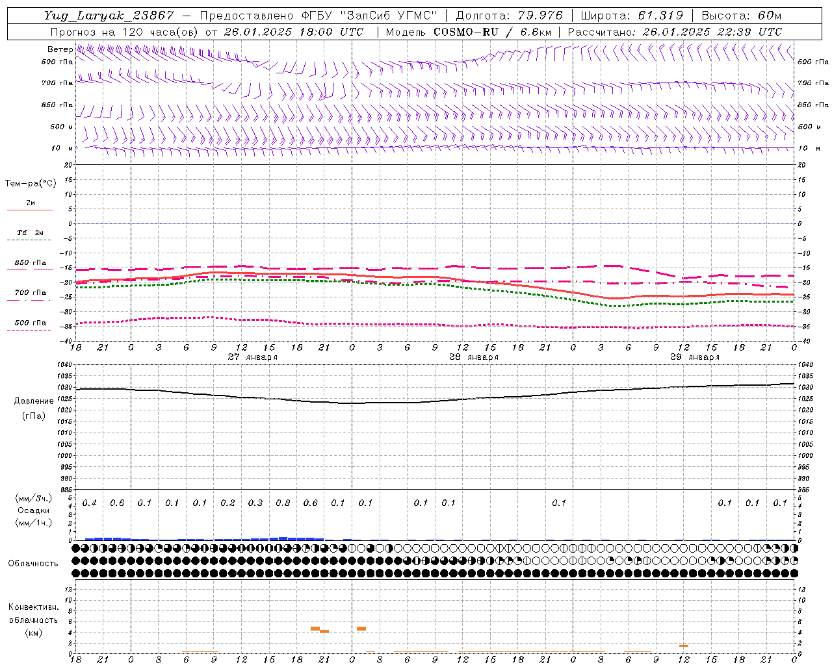Select the 0.3 precipitation value

pos(255,503)
